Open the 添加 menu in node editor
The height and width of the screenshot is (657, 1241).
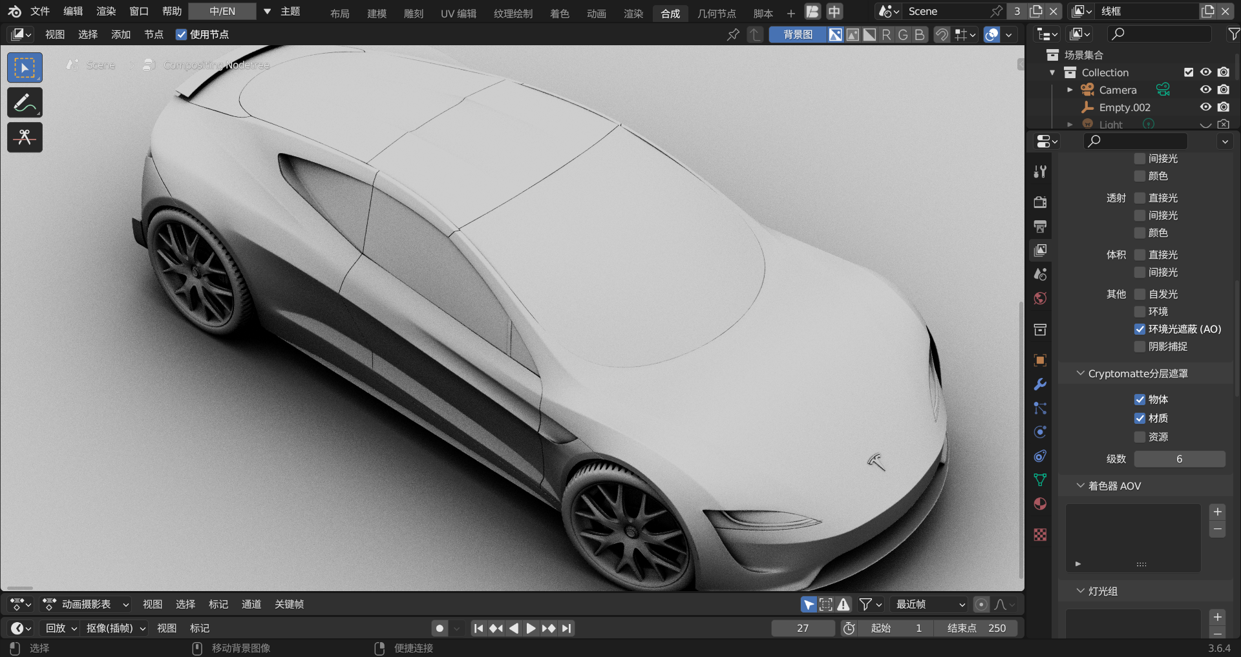(121, 34)
